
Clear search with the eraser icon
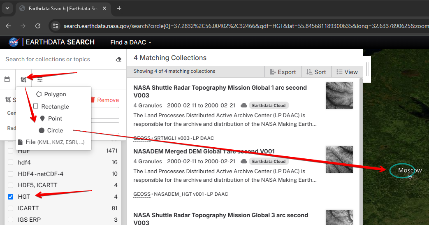(x=118, y=59)
